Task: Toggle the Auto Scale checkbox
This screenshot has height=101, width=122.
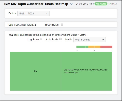Action: [x=61, y=39]
